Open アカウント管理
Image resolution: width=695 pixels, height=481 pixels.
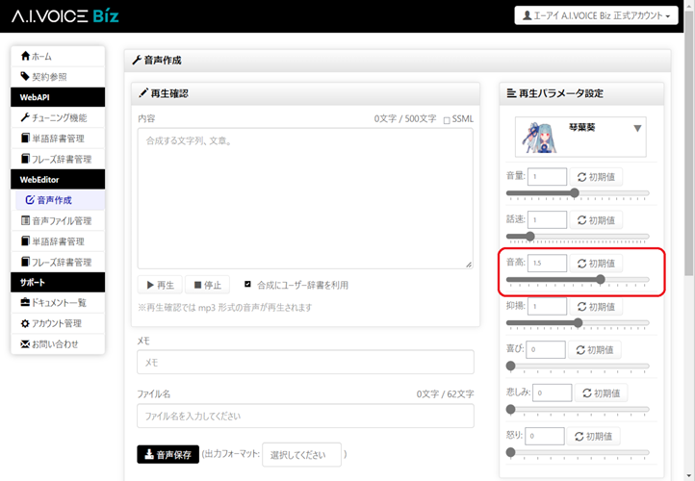pyautogui.click(x=58, y=323)
